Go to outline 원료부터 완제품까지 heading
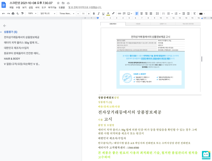This screenshot has width=212, height=161. (22, 53)
